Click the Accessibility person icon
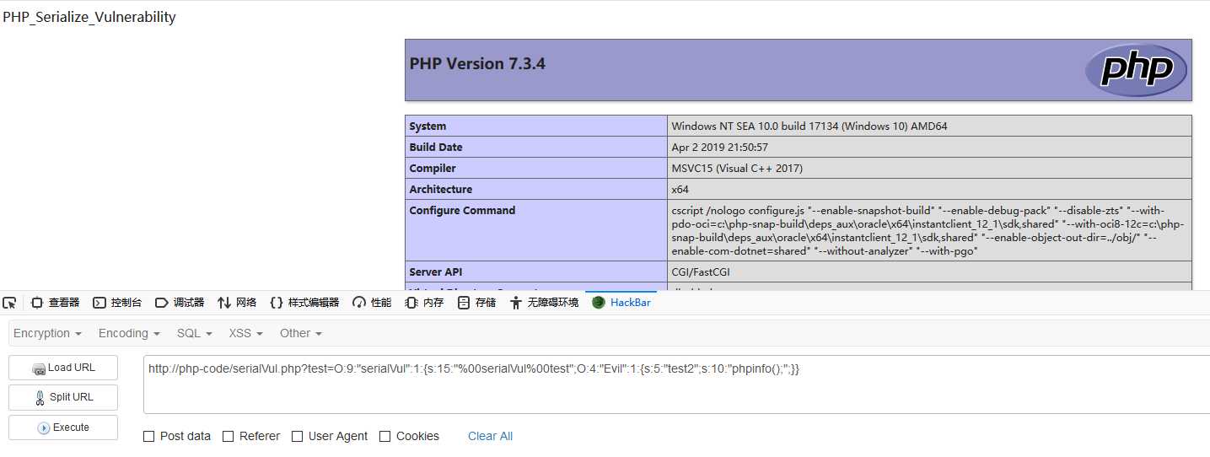 coord(516,303)
